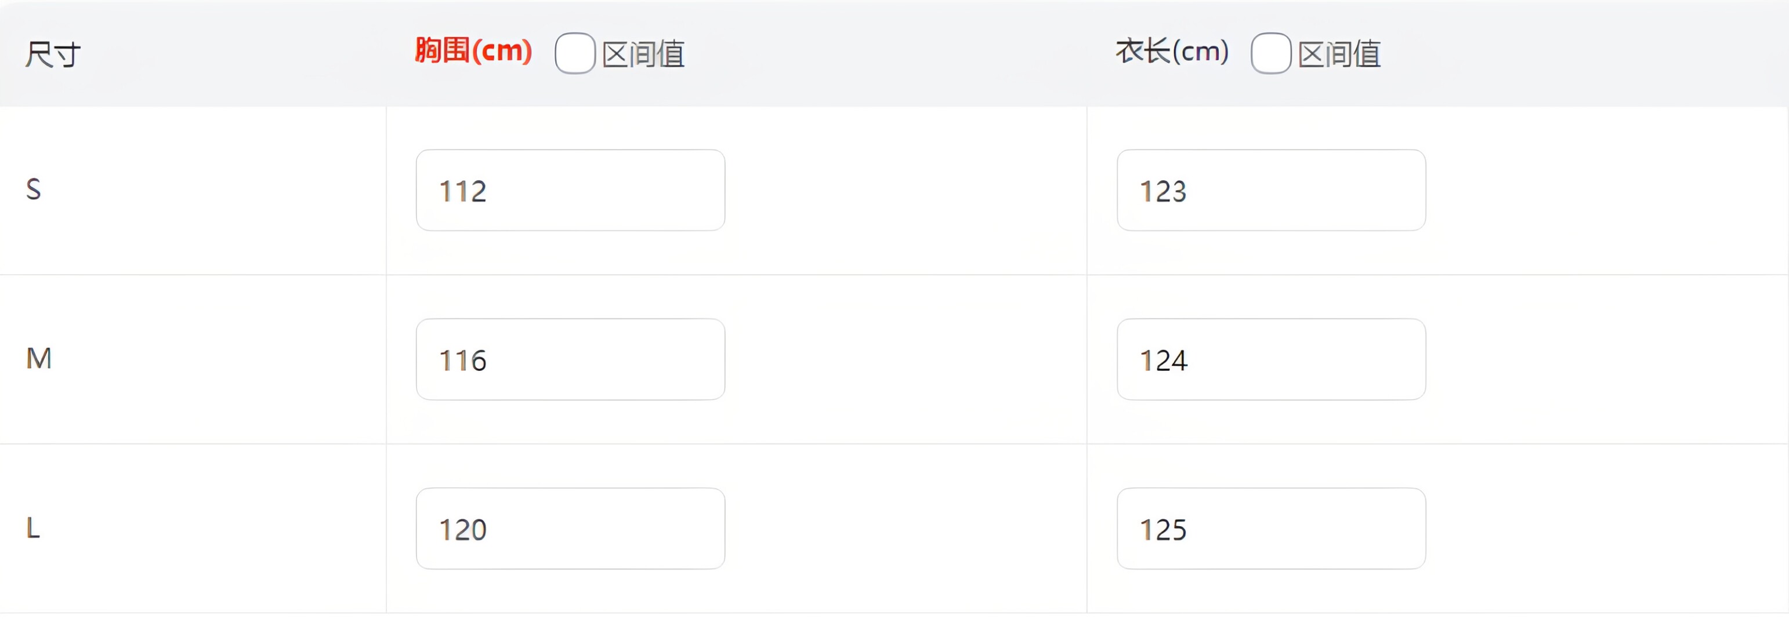The image size is (1789, 619).
Task: Select the S size row label
Action: 33,190
